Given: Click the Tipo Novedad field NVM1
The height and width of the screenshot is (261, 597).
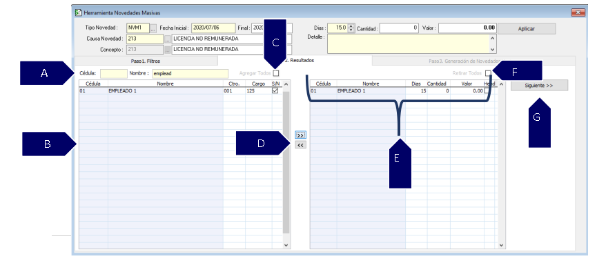Looking at the screenshot, I should (138, 28).
